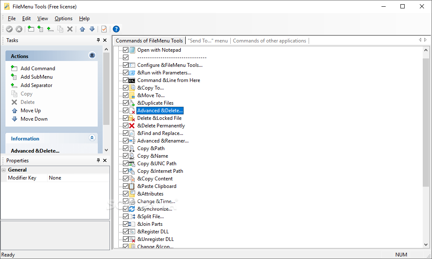Toggle the checkbox for Copy Path
The image size is (432, 259).
[126, 148]
